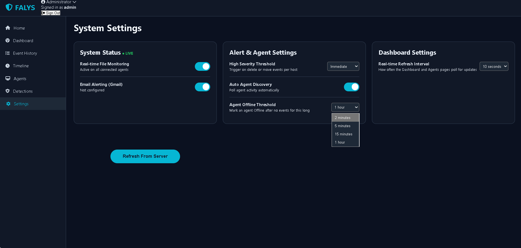Select 2 minutes option

345,118
